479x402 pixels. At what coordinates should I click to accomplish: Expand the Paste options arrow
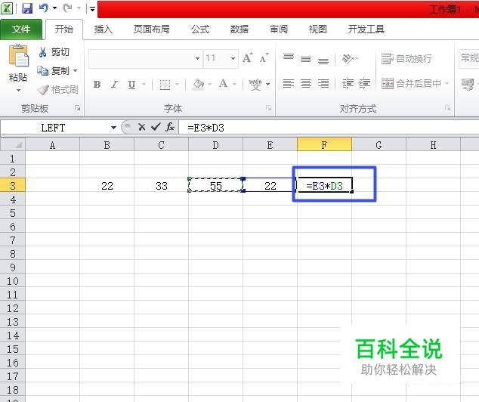pos(18,91)
